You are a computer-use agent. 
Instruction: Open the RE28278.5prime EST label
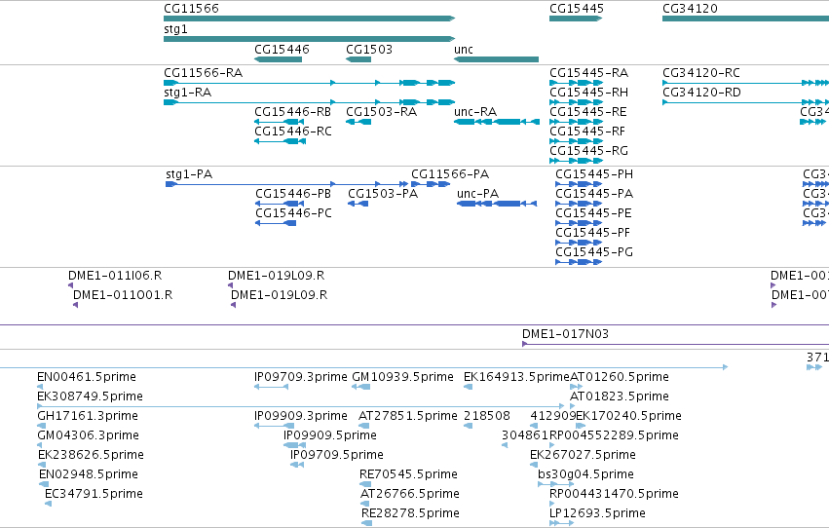[410, 514]
